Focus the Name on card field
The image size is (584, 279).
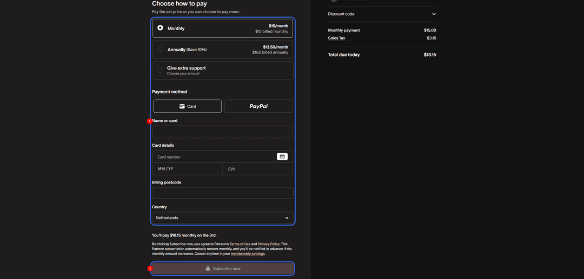223,132
